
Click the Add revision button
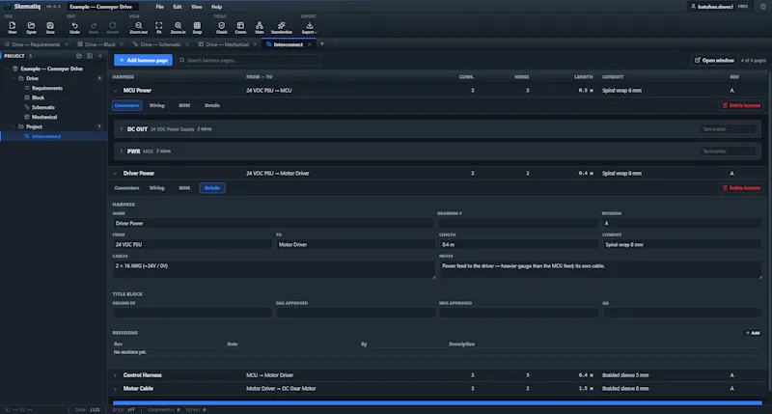click(x=753, y=333)
